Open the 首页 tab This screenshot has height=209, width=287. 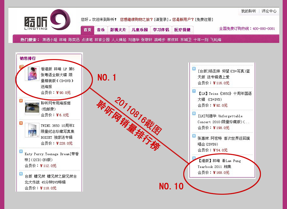coord(88,30)
